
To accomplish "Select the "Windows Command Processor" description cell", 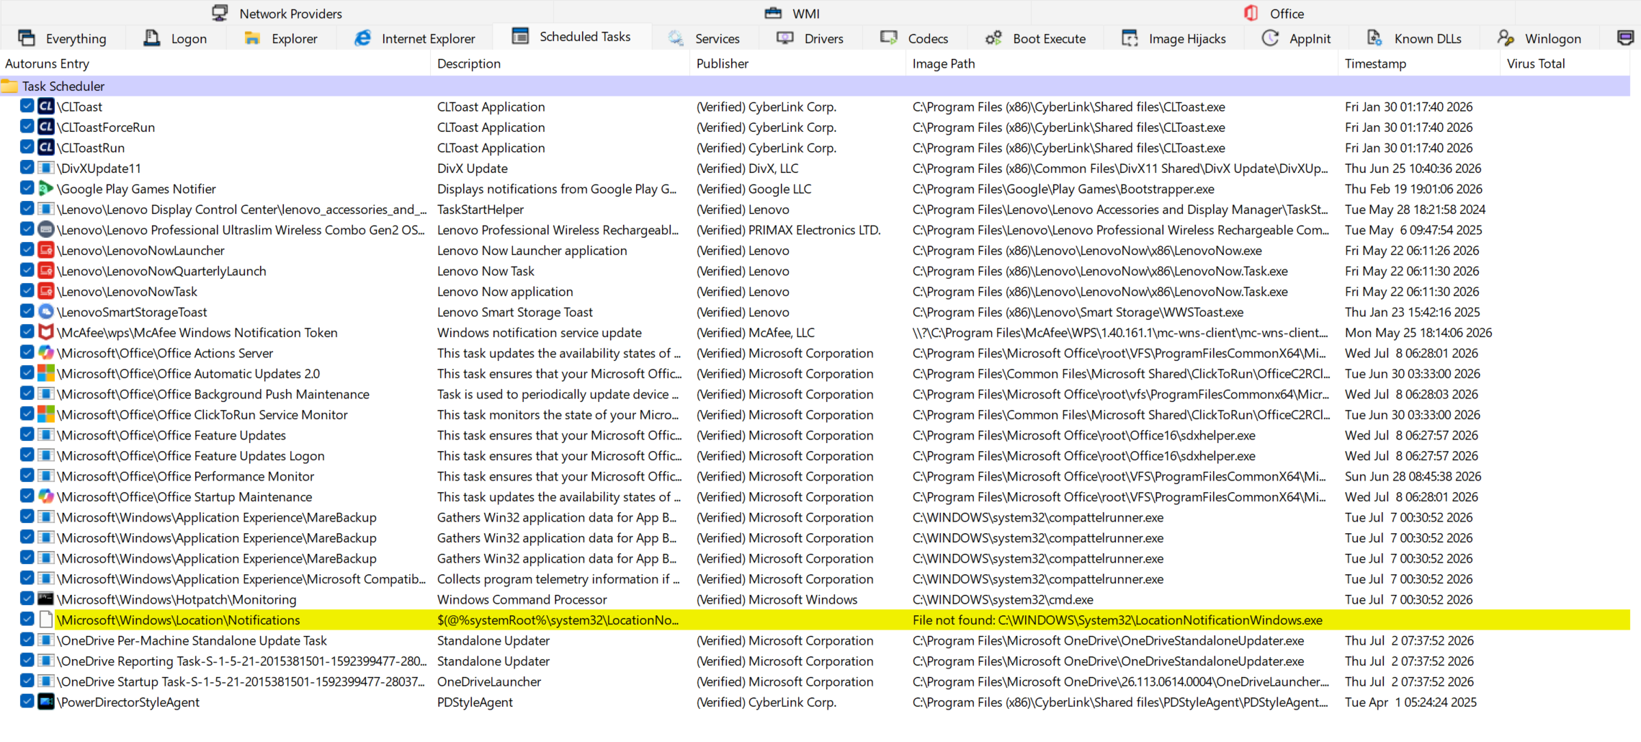I will [x=522, y=599].
